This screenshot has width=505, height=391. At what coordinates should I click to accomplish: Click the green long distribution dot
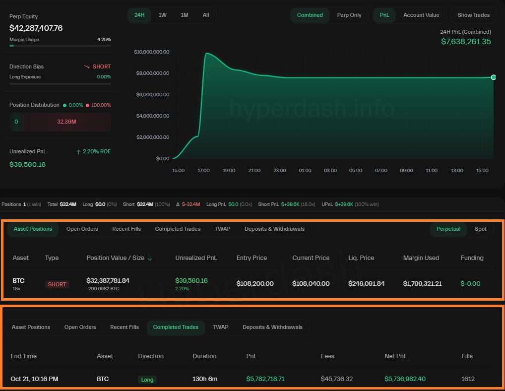tap(64, 105)
